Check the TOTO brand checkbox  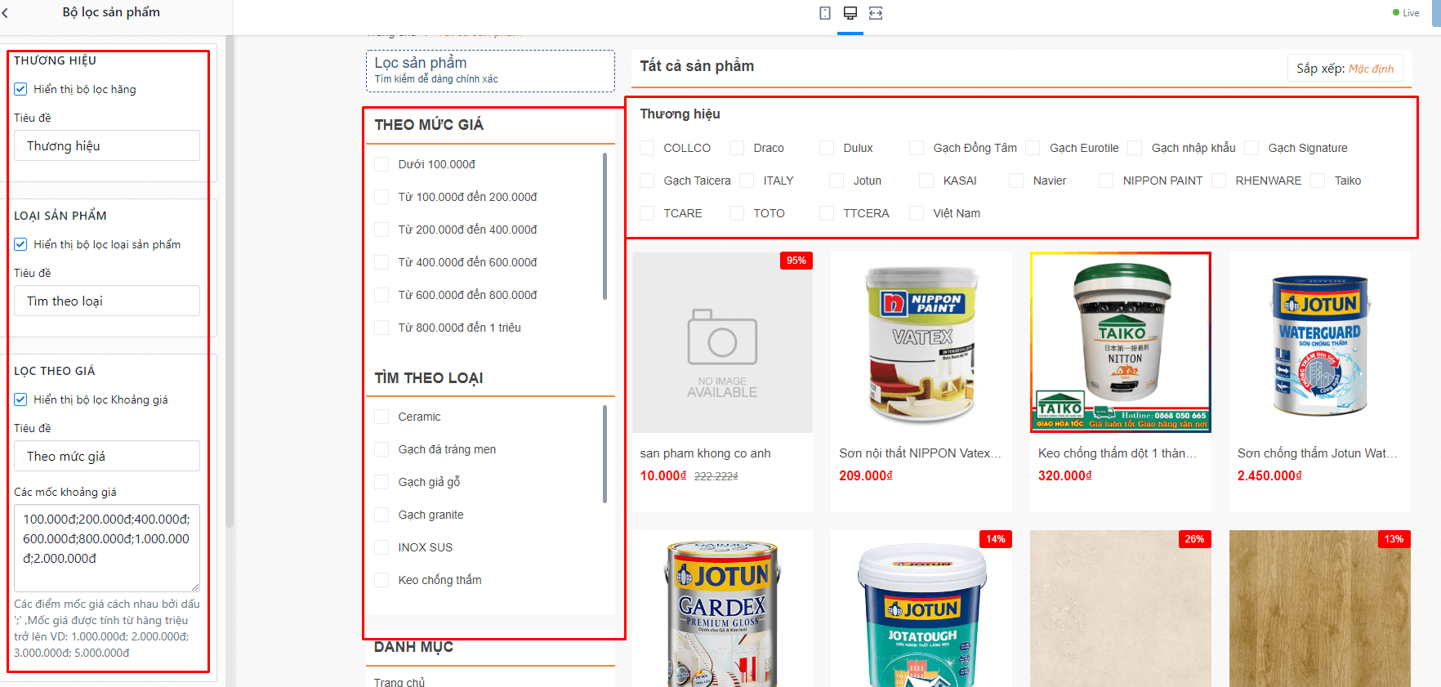tap(737, 213)
